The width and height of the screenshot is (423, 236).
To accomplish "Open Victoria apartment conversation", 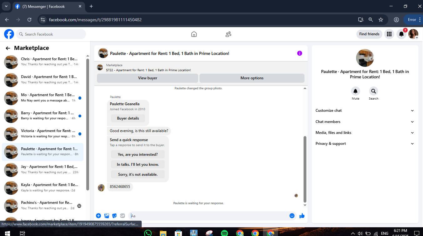I will [43, 134].
